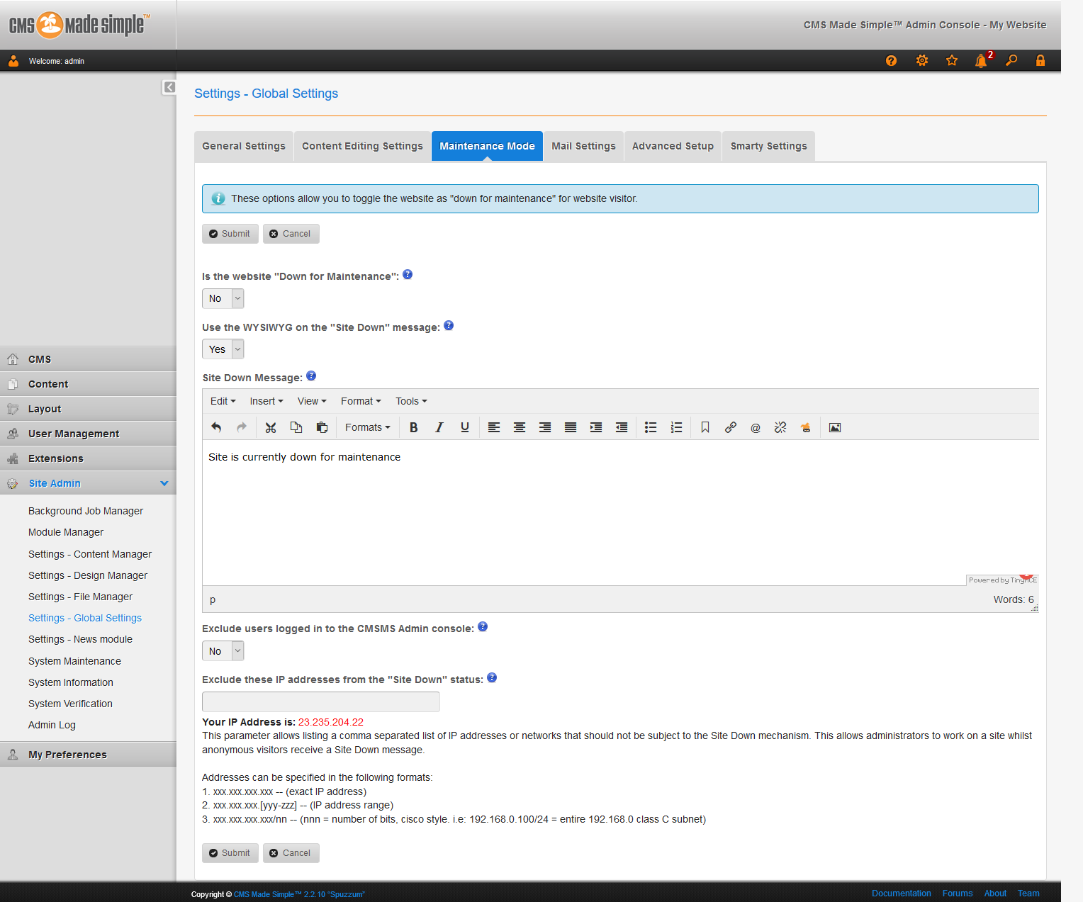This screenshot has width=1083, height=902.
Task: Click the bookmark anchor icon in the editor
Action: [x=705, y=427]
